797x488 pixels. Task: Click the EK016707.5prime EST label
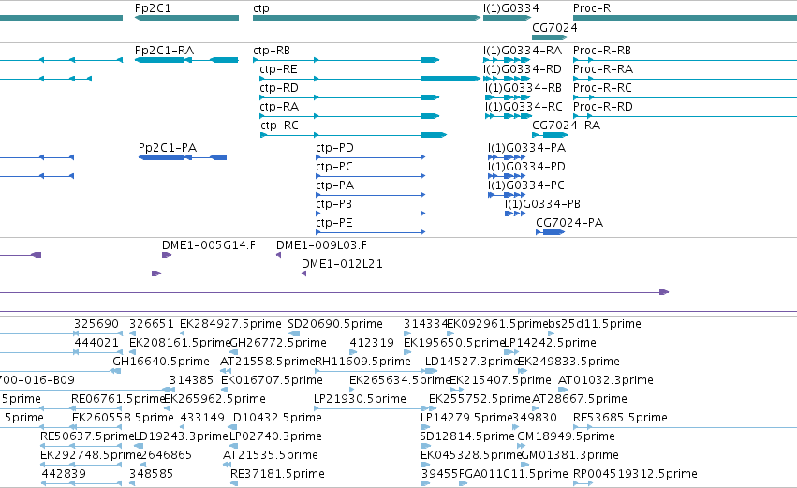(x=272, y=380)
